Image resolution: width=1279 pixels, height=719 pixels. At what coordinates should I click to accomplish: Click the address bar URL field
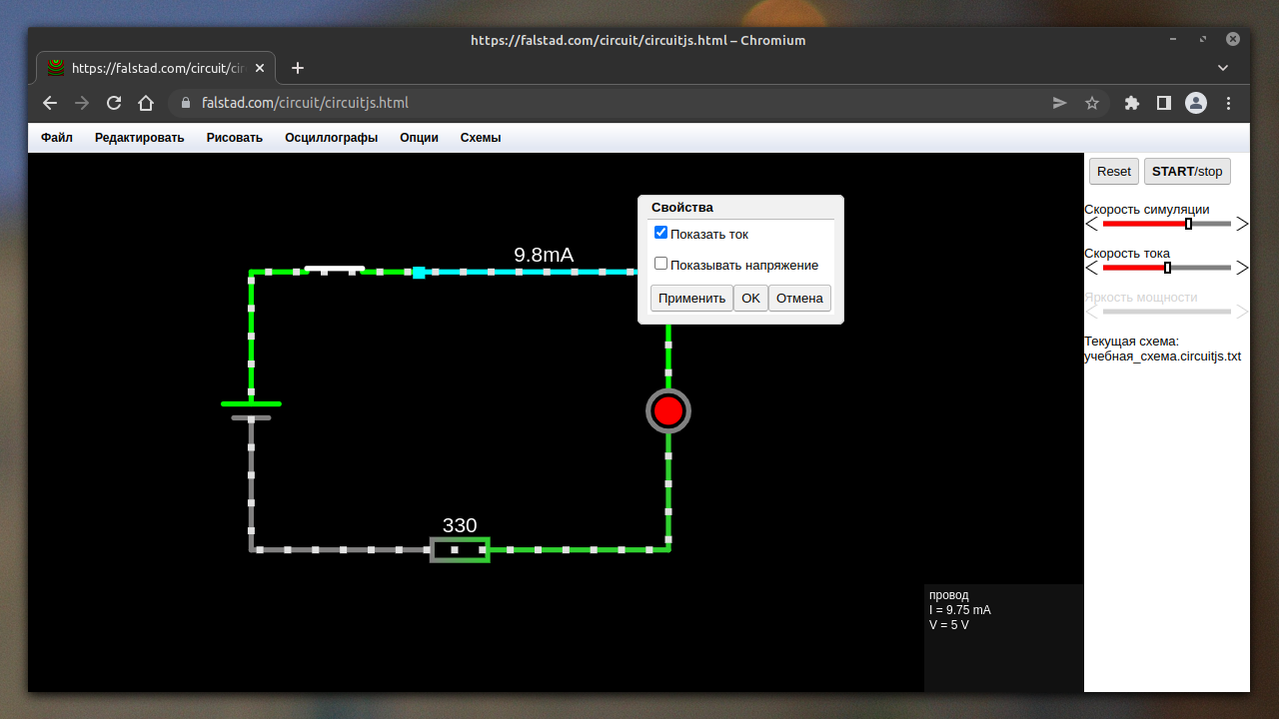600,103
